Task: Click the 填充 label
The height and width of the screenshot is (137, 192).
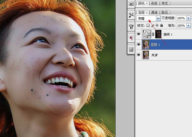Action: 171,26
